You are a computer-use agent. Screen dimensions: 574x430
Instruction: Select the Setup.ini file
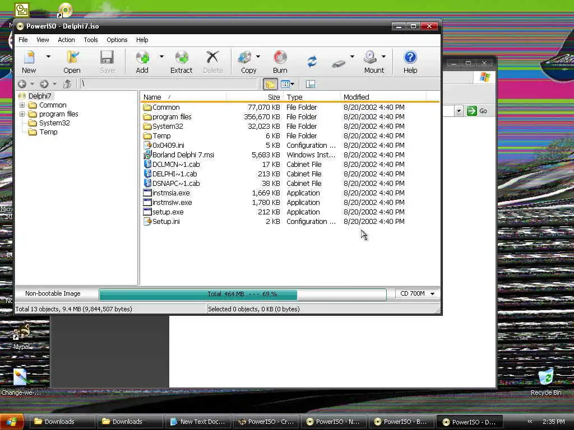click(x=166, y=221)
